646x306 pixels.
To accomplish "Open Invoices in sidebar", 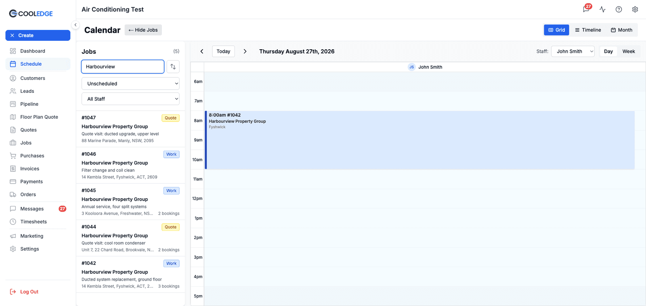I will click(x=38, y=169).
